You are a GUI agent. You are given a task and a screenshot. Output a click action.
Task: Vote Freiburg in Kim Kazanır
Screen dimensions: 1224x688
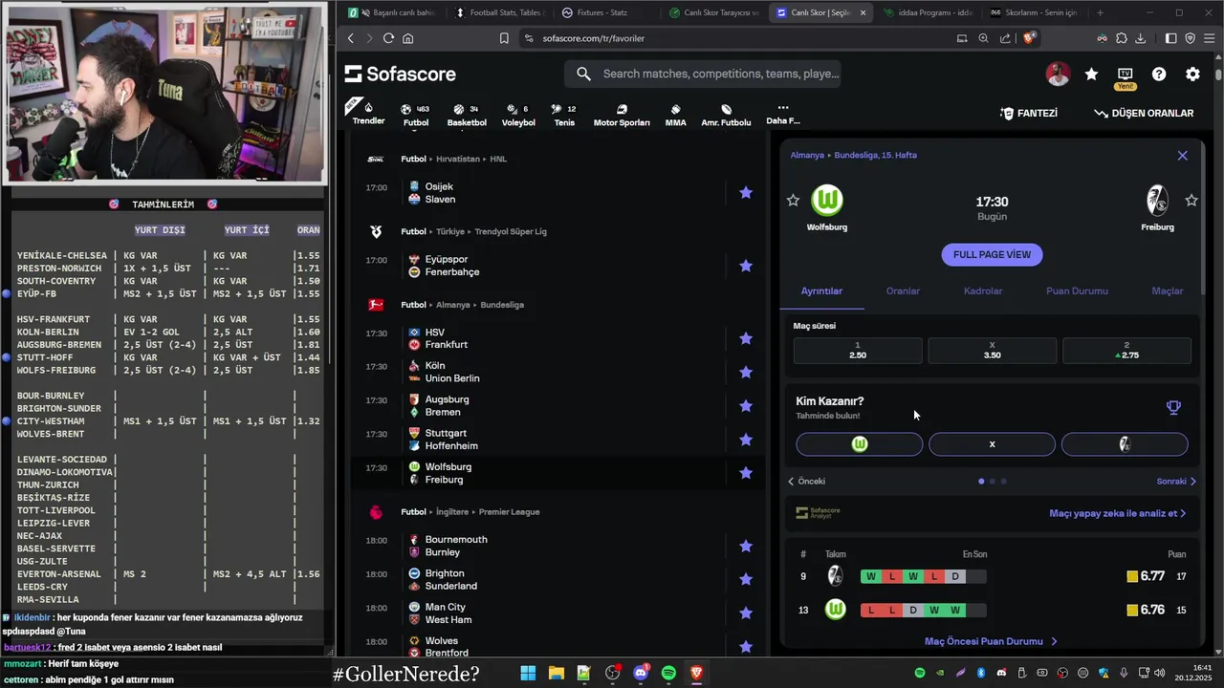coord(1125,444)
